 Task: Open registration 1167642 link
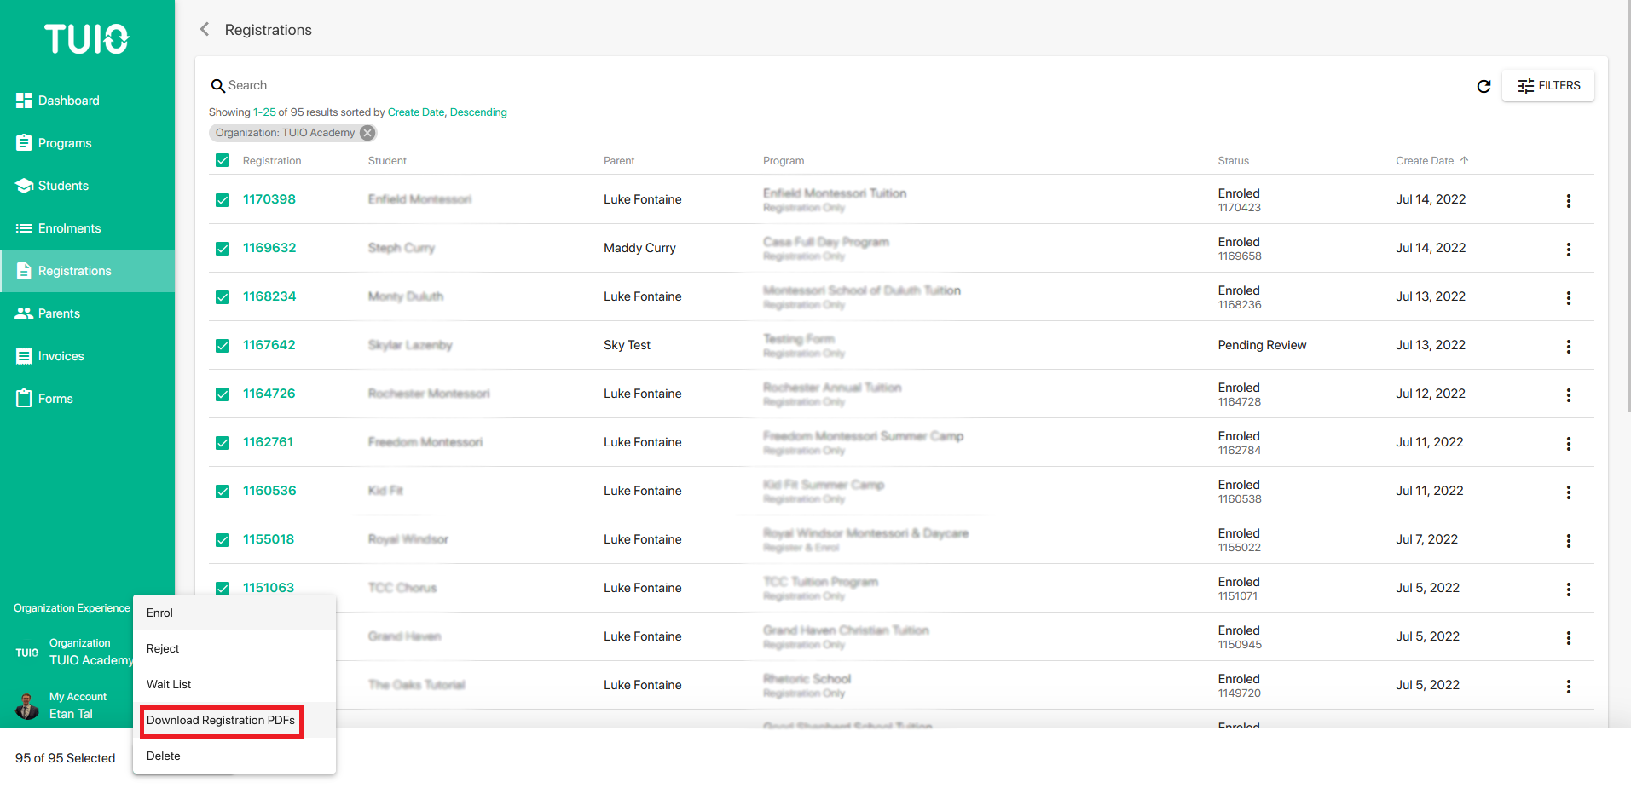(x=269, y=345)
